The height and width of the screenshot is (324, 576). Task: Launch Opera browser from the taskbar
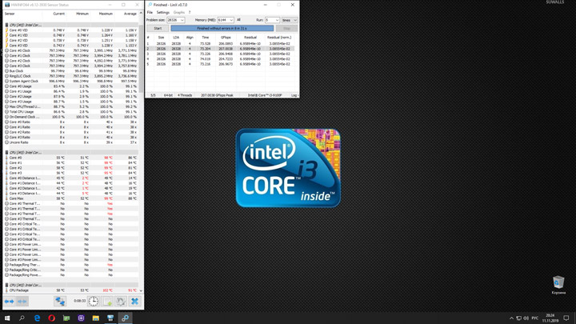pyautogui.click(x=51, y=318)
